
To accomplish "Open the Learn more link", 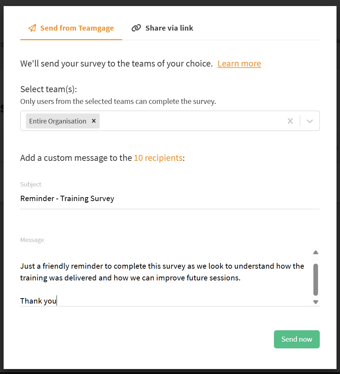I will point(239,64).
